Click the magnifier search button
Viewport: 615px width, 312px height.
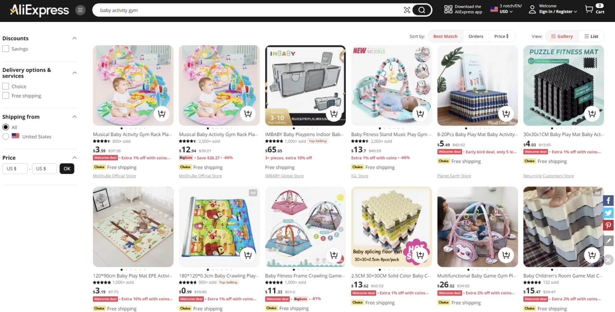422,10
